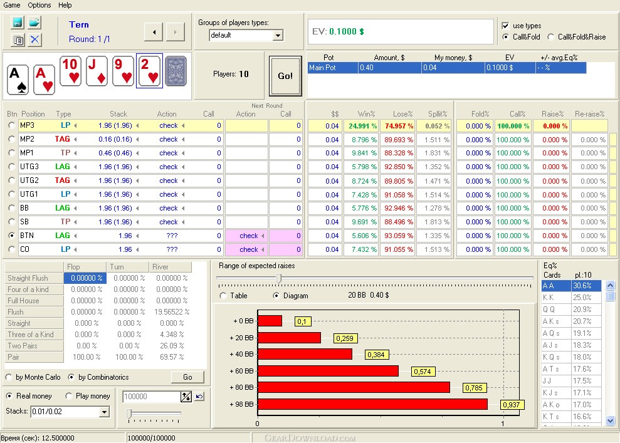Select Call&Fold radio option
The width and height of the screenshot is (620, 443).
(x=506, y=37)
